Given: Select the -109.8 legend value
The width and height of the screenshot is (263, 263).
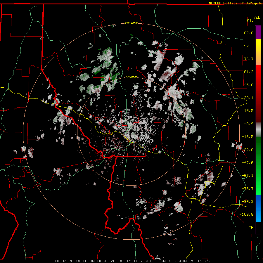Looking at the screenshot, I should (x=246, y=214).
